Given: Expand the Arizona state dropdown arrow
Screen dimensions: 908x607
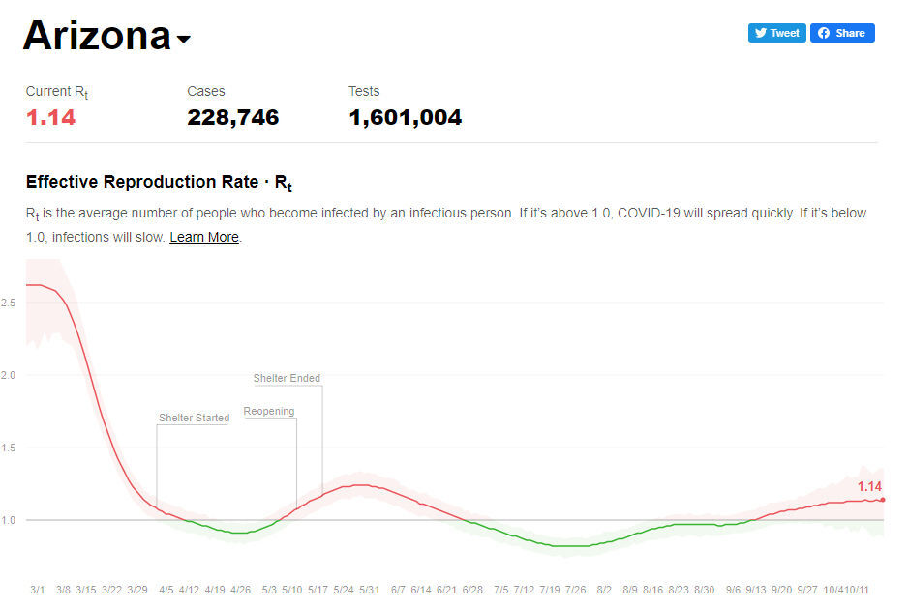Looking at the screenshot, I should [x=183, y=40].
